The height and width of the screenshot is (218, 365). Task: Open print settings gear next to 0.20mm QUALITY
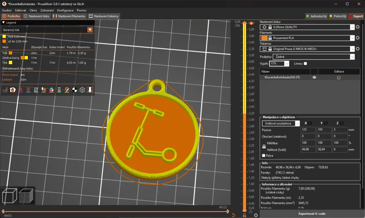(x=358, y=27)
